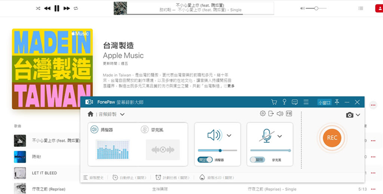The width and height of the screenshot is (383, 194).
Task: Toggle shuffle in the Apple Music player
Action: tap(38, 8)
